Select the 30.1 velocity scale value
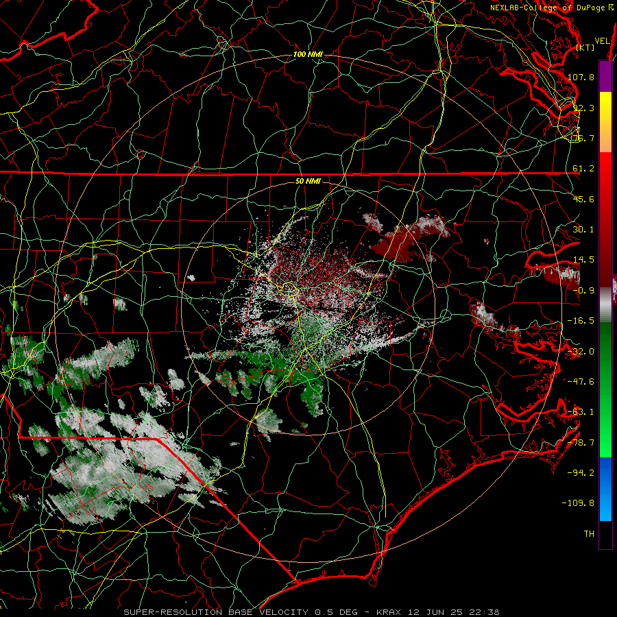This screenshot has height=617, width=617. [583, 230]
